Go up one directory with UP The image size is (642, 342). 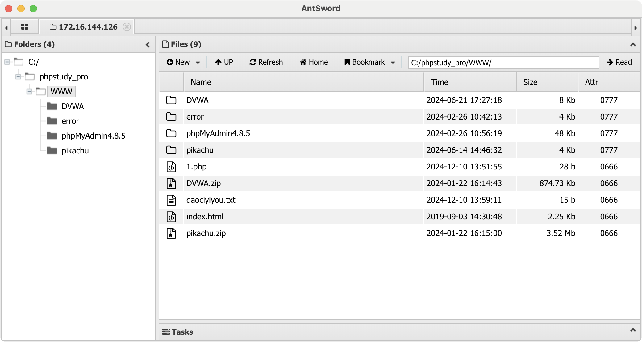(x=224, y=62)
